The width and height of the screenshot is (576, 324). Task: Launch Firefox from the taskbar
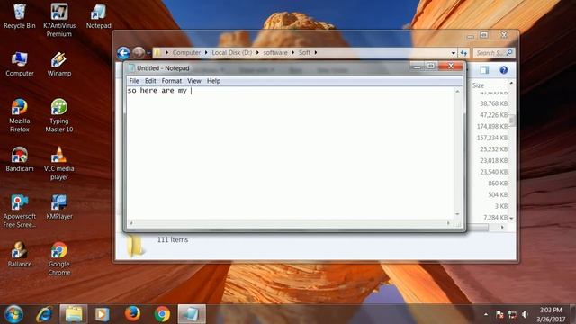[132, 314]
